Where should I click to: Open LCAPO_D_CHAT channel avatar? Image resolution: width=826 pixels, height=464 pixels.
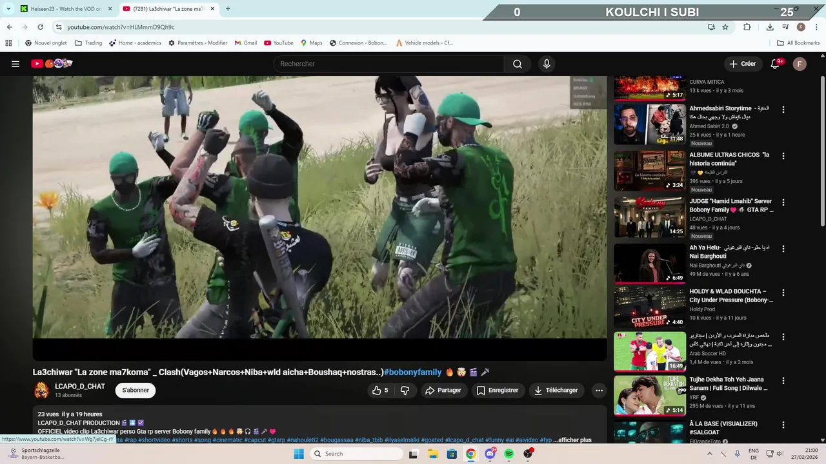(41, 391)
